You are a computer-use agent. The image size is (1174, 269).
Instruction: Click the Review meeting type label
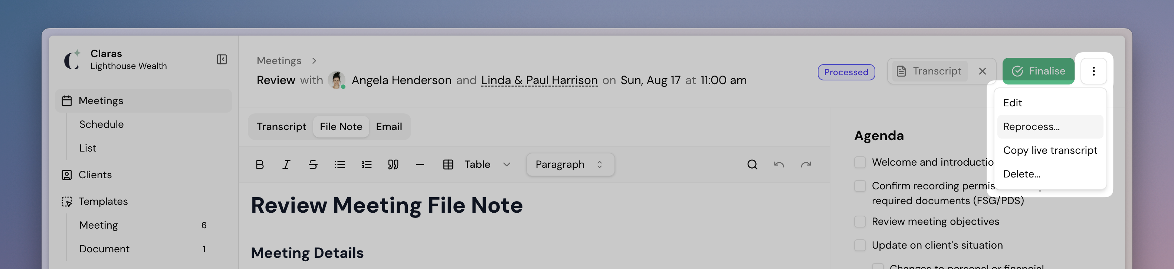(x=276, y=80)
